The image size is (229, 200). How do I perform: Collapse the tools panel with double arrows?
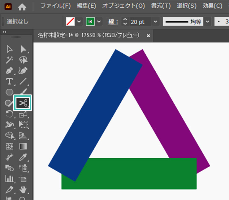pyautogui.click(x=4, y=32)
